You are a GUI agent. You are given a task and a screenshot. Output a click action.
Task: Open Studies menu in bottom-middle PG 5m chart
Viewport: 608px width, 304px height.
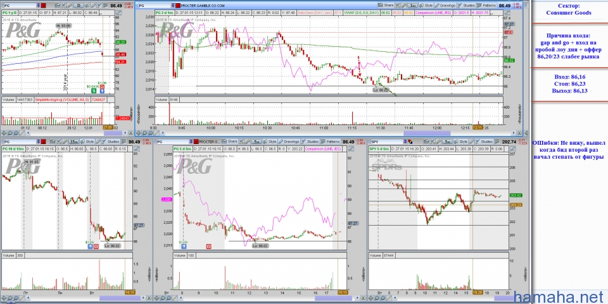pyautogui.click(x=310, y=142)
